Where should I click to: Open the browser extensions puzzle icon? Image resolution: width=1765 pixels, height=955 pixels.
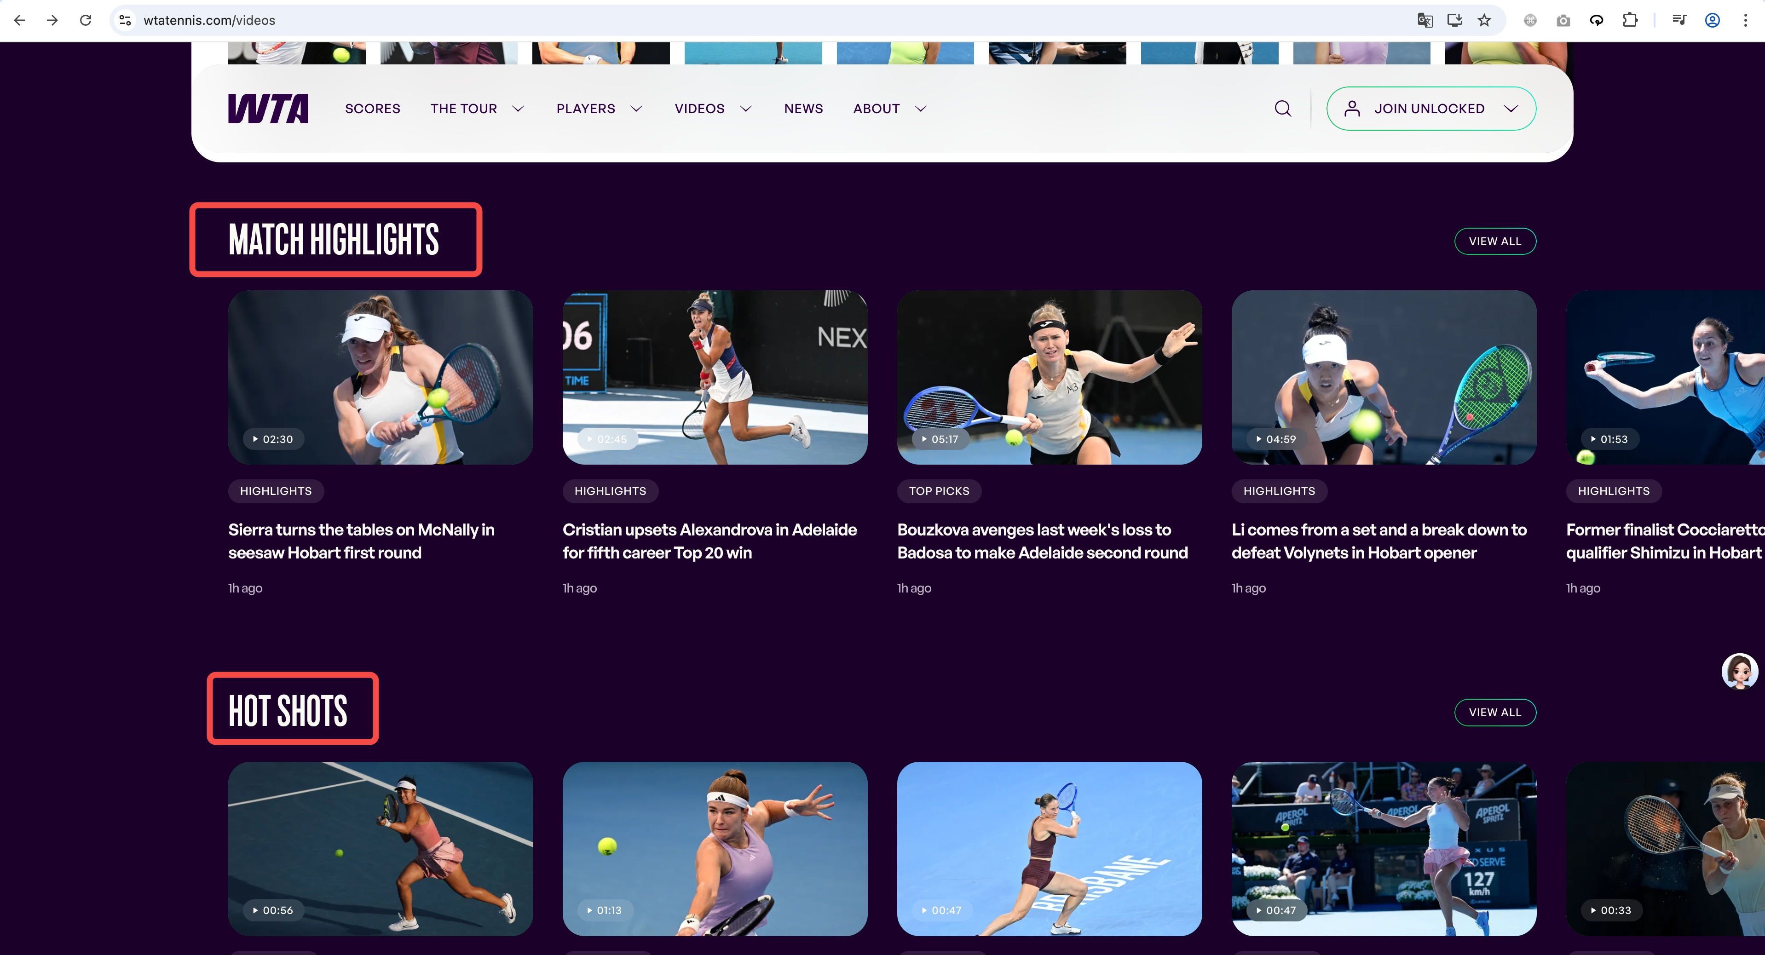tap(1630, 21)
